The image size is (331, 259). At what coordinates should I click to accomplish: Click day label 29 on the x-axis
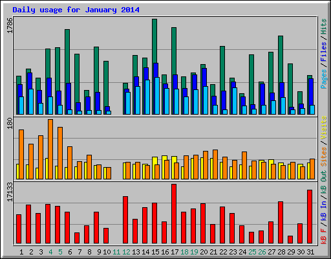[x=291, y=252]
